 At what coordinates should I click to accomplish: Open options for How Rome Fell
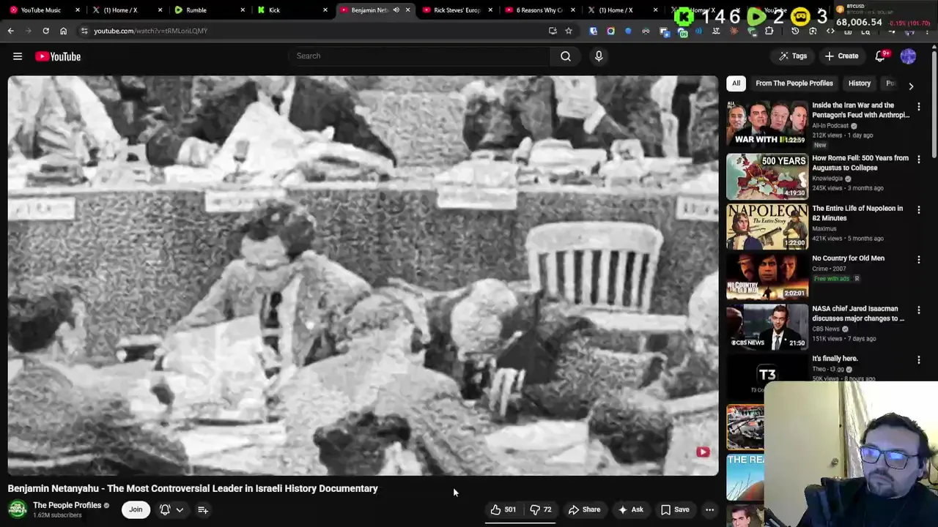[918, 159]
